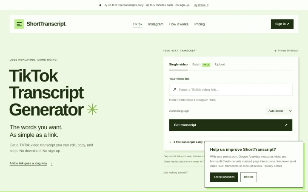Open the Auto-detect audio language dropdown

[x=279, y=111]
